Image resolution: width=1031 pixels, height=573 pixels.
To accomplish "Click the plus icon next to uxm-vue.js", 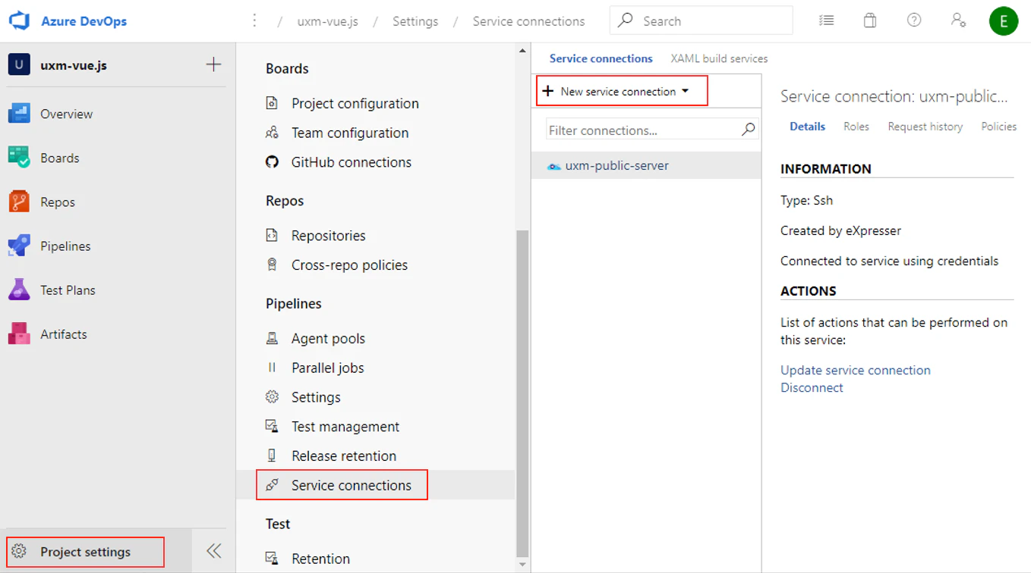I will click(213, 64).
